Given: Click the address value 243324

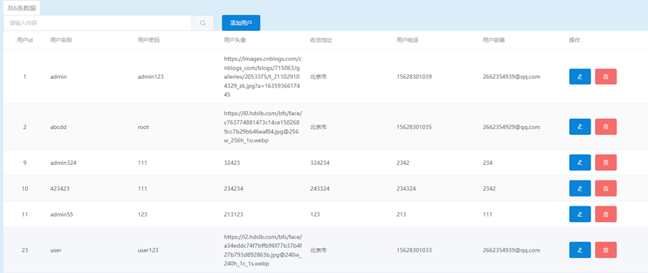Looking at the screenshot, I should pyautogui.click(x=320, y=188).
